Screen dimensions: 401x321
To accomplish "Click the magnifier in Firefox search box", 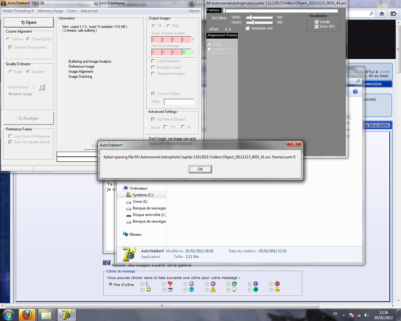I will (x=372, y=14).
